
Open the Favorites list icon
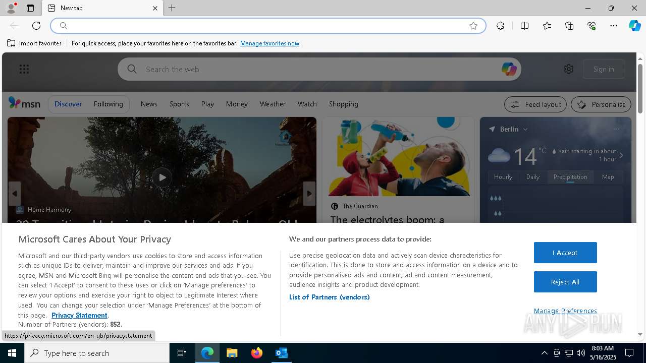(547, 26)
